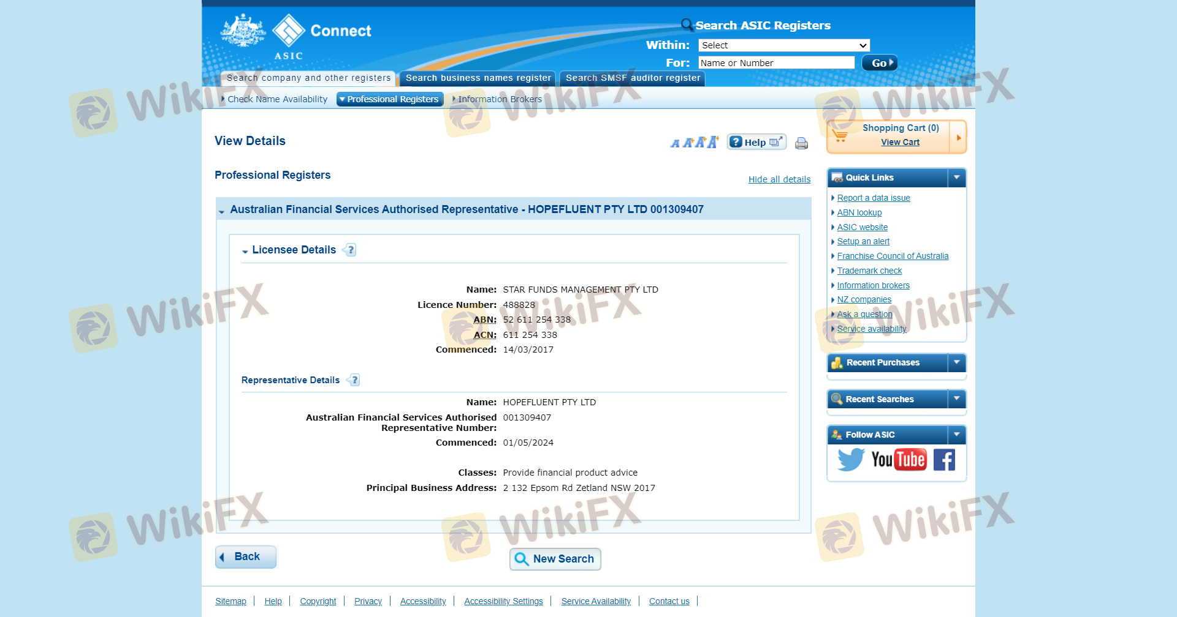The height and width of the screenshot is (617, 1177).
Task: Click the largest font size icon
Action: 712,142
